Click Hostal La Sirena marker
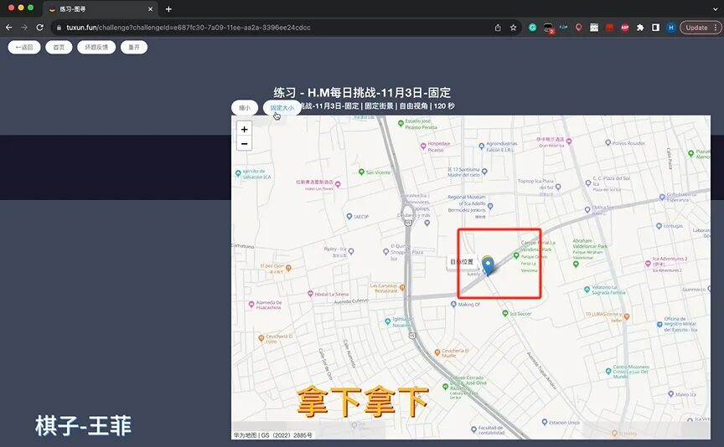The height and width of the screenshot is (447, 724). (310, 294)
